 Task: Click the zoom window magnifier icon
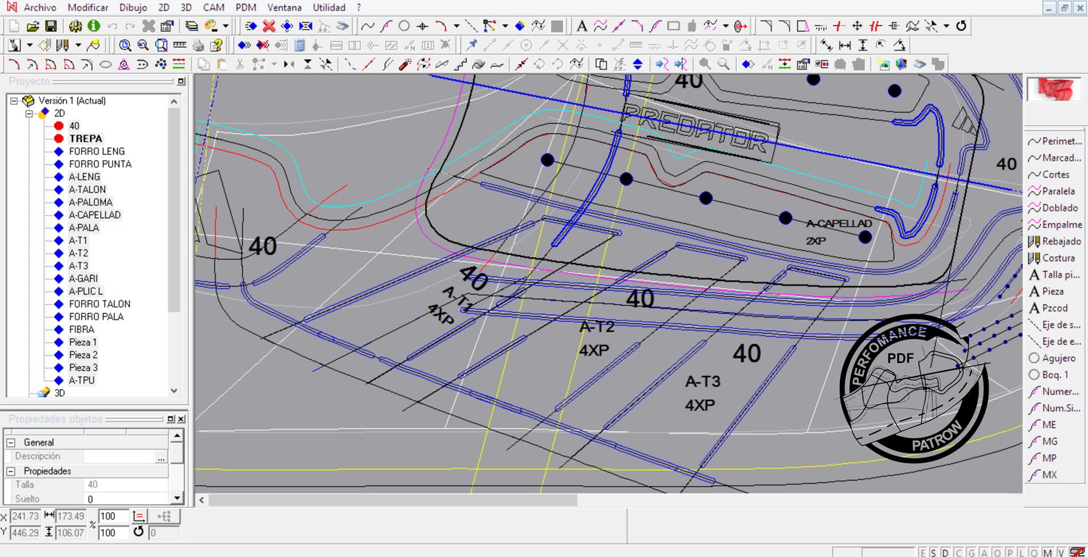click(161, 45)
